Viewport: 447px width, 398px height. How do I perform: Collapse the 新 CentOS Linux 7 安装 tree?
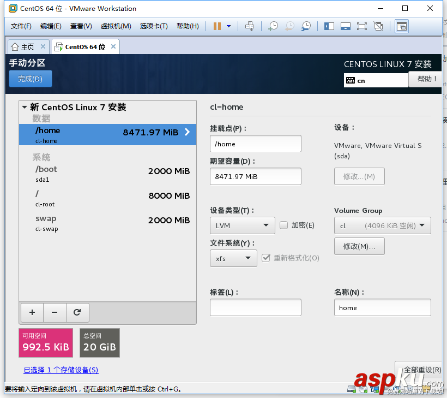(x=25, y=108)
